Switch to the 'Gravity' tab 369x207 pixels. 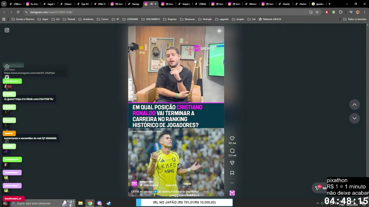click(x=284, y=4)
